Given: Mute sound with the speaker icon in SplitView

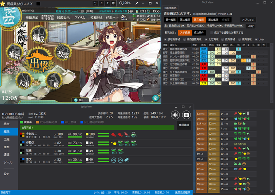Looking at the screenshot, I should [x=175, y=115].
